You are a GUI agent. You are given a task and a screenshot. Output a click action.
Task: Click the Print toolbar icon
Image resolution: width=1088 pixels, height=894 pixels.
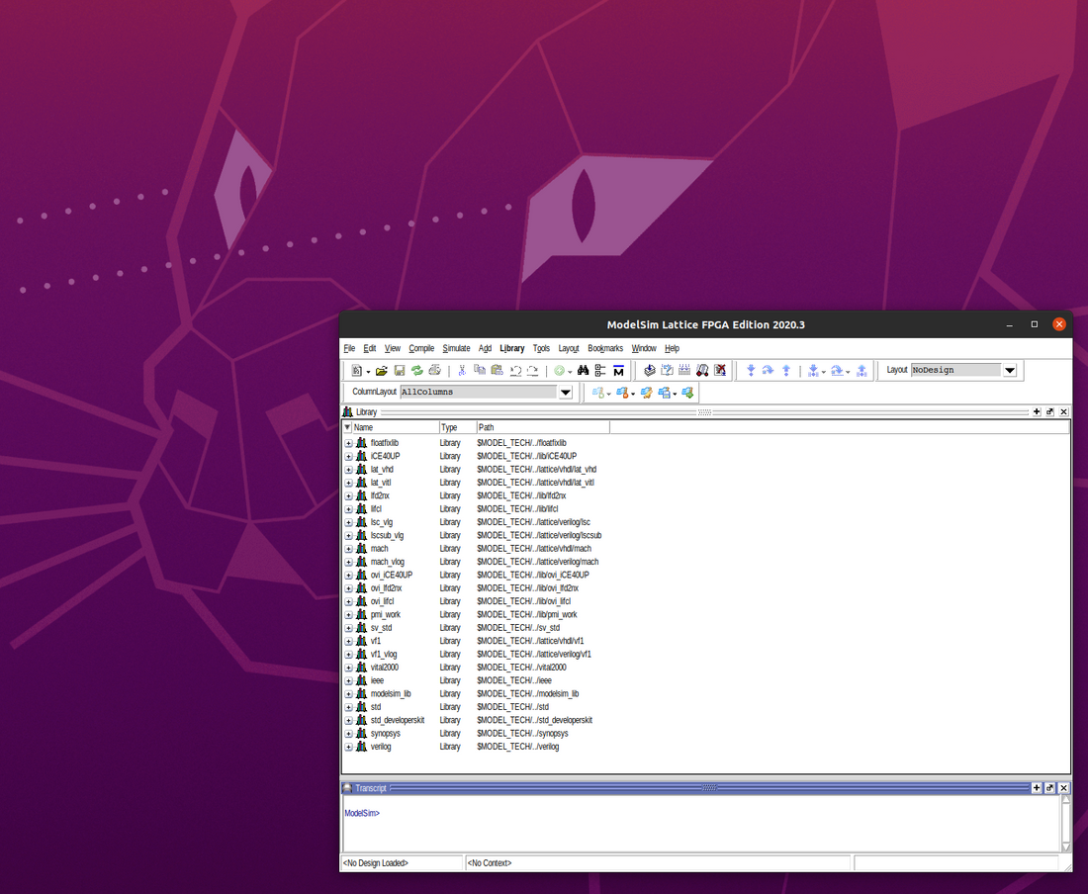[x=435, y=370]
